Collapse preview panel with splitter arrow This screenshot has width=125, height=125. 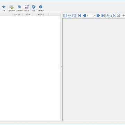click(x=61, y=67)
